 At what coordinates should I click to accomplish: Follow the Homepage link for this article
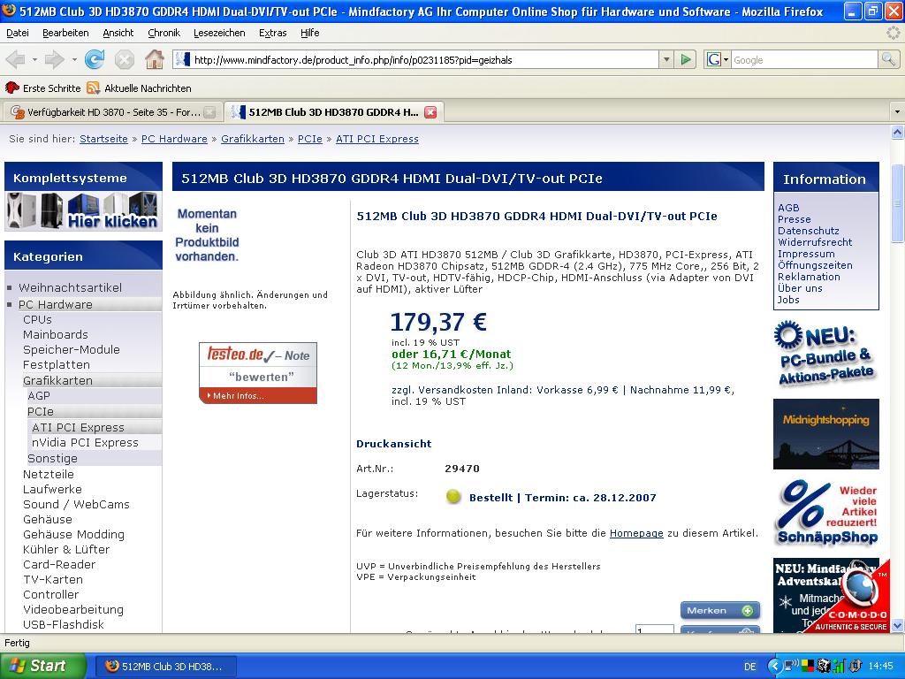636,533
